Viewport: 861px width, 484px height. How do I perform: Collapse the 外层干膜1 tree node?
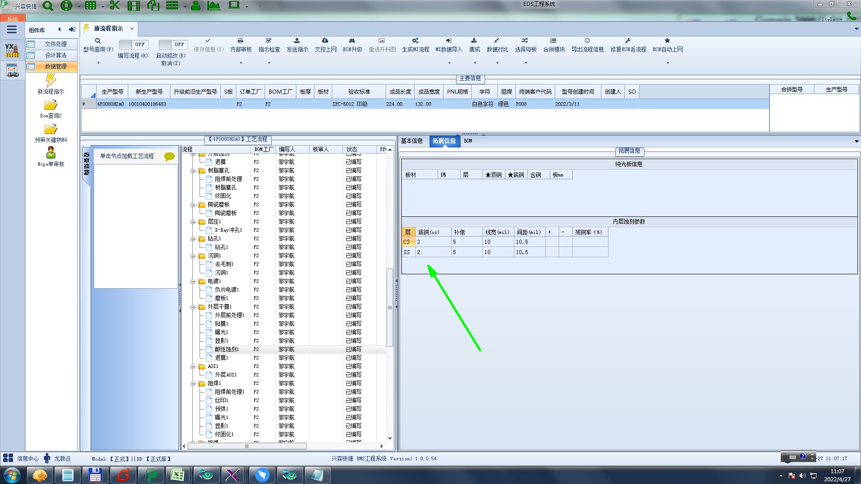[x=193, y=307]
